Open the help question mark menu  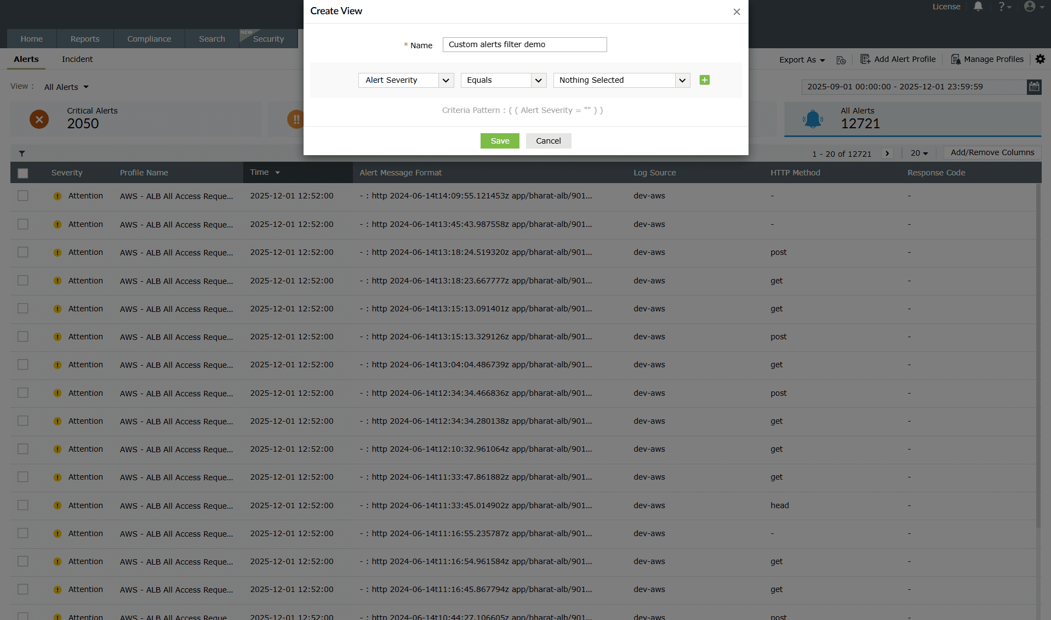pos(1002,7)
